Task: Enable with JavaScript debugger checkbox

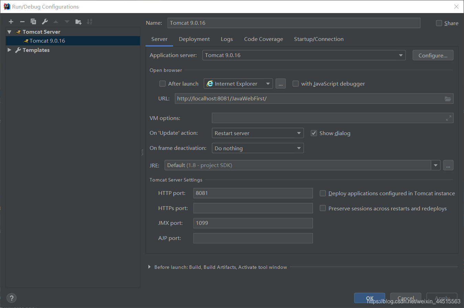Action: [x=295, y=84]
